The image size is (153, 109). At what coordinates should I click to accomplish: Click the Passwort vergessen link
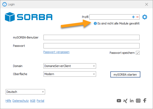pyautogui.click(x=56, y=52)
